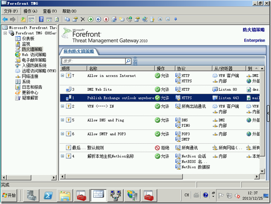
Task: Select 远程访问策略(VPN) in the tree
Action: [x=39, y=71]
